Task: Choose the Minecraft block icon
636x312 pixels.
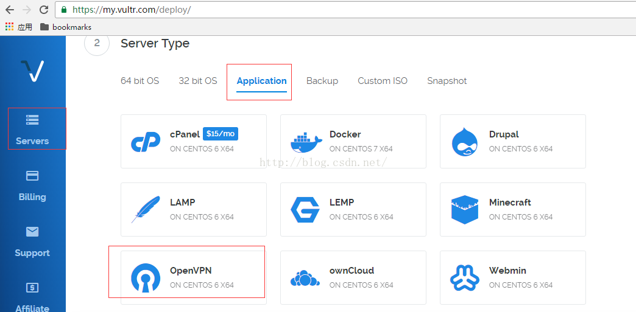Action: 465,210
